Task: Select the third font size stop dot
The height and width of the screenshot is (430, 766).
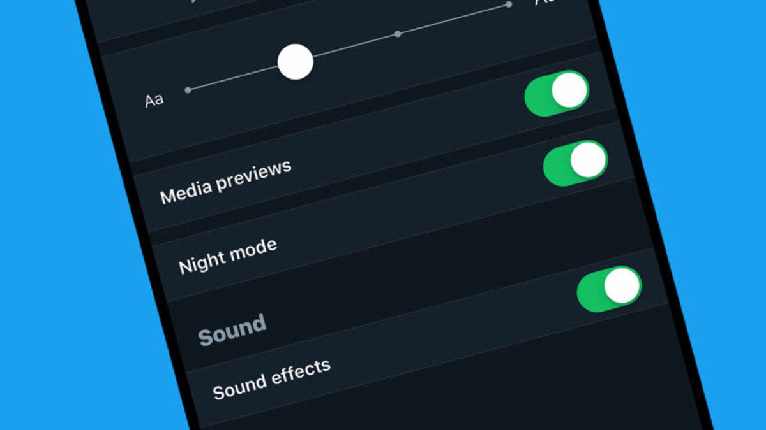Action: coord(398,33)
